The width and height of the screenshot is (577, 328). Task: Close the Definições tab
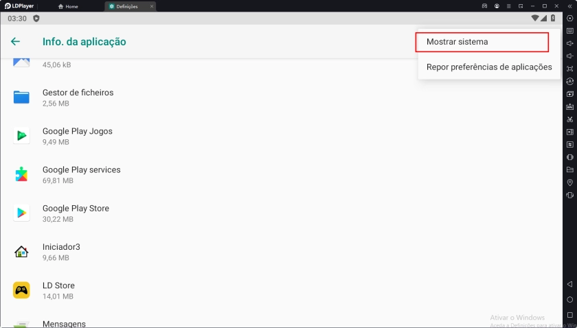pyautogui.click(x=152, y=7)
